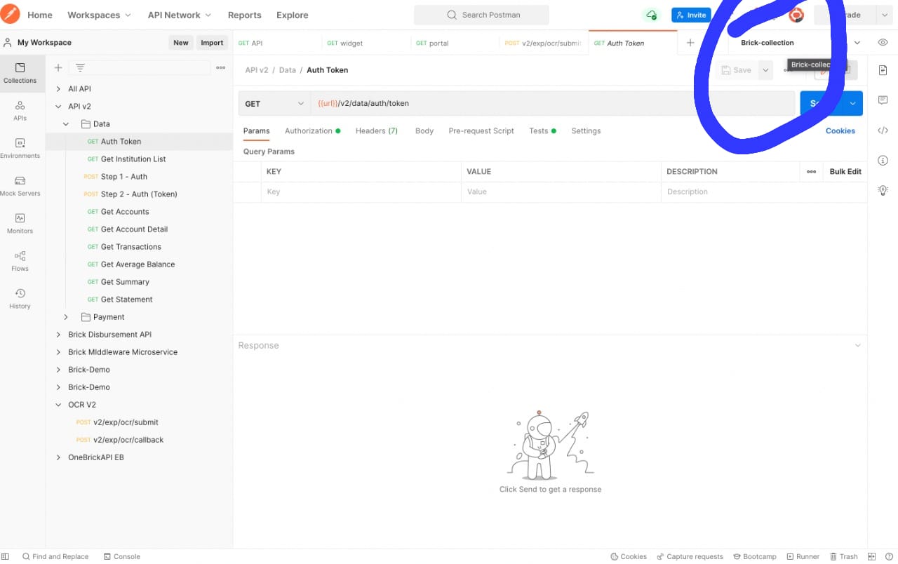
Task: Expand the OneBrickAPI EB collection
Action: point(58,457)
